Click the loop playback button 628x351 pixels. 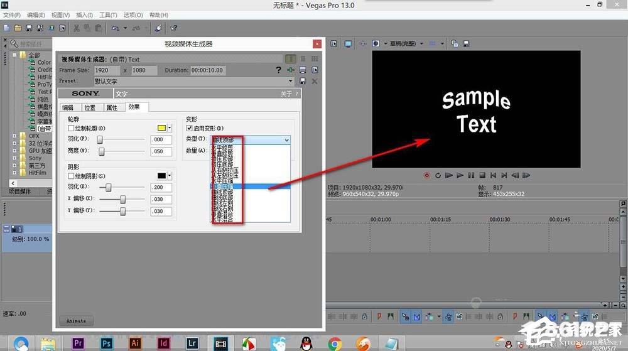click(x=438, y=175)
